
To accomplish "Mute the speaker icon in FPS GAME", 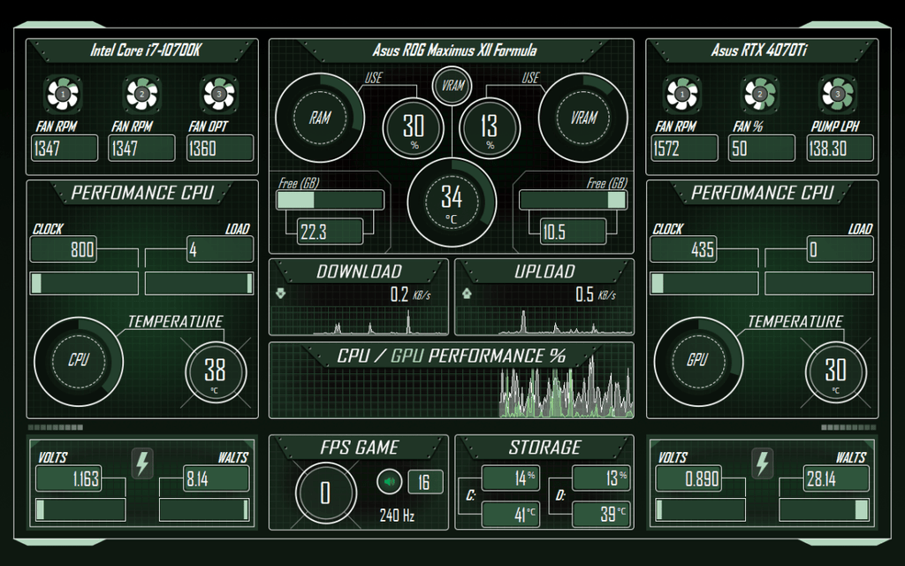I will coord(389,482).
